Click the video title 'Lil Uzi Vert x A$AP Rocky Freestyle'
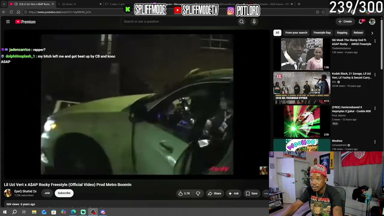The height and width of the screenshot is (216, 384). click(68, 184)
